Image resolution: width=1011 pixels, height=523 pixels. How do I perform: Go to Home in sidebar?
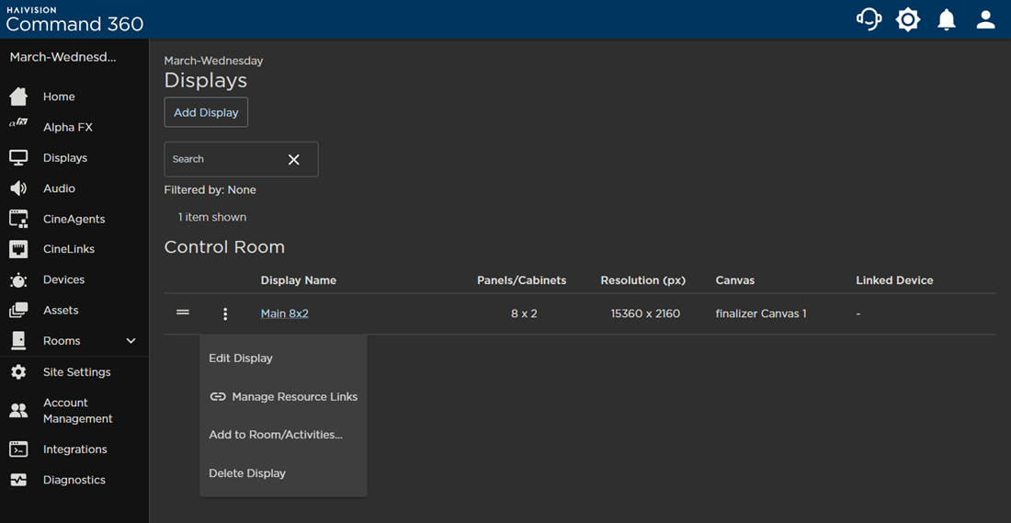pos(59,97)
